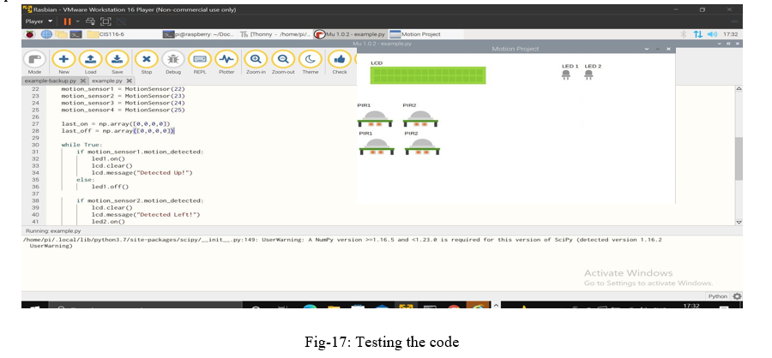Close the example-backup.py tab

pyautogui.click(x=82, y=81)
